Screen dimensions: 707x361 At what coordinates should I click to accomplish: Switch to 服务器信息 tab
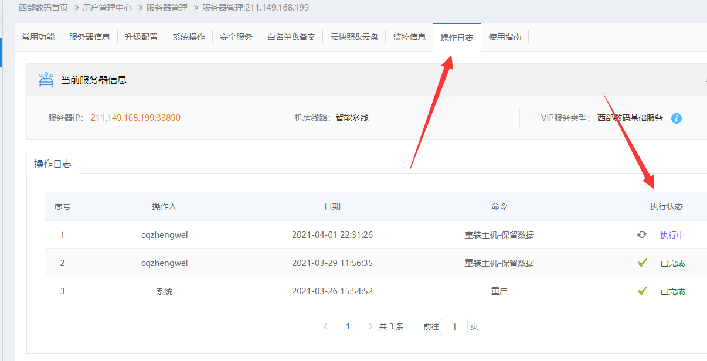coord(89,37)
